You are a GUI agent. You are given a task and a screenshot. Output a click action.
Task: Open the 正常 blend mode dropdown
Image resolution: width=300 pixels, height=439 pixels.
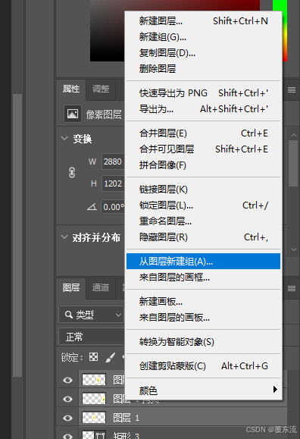click(91, 337)
